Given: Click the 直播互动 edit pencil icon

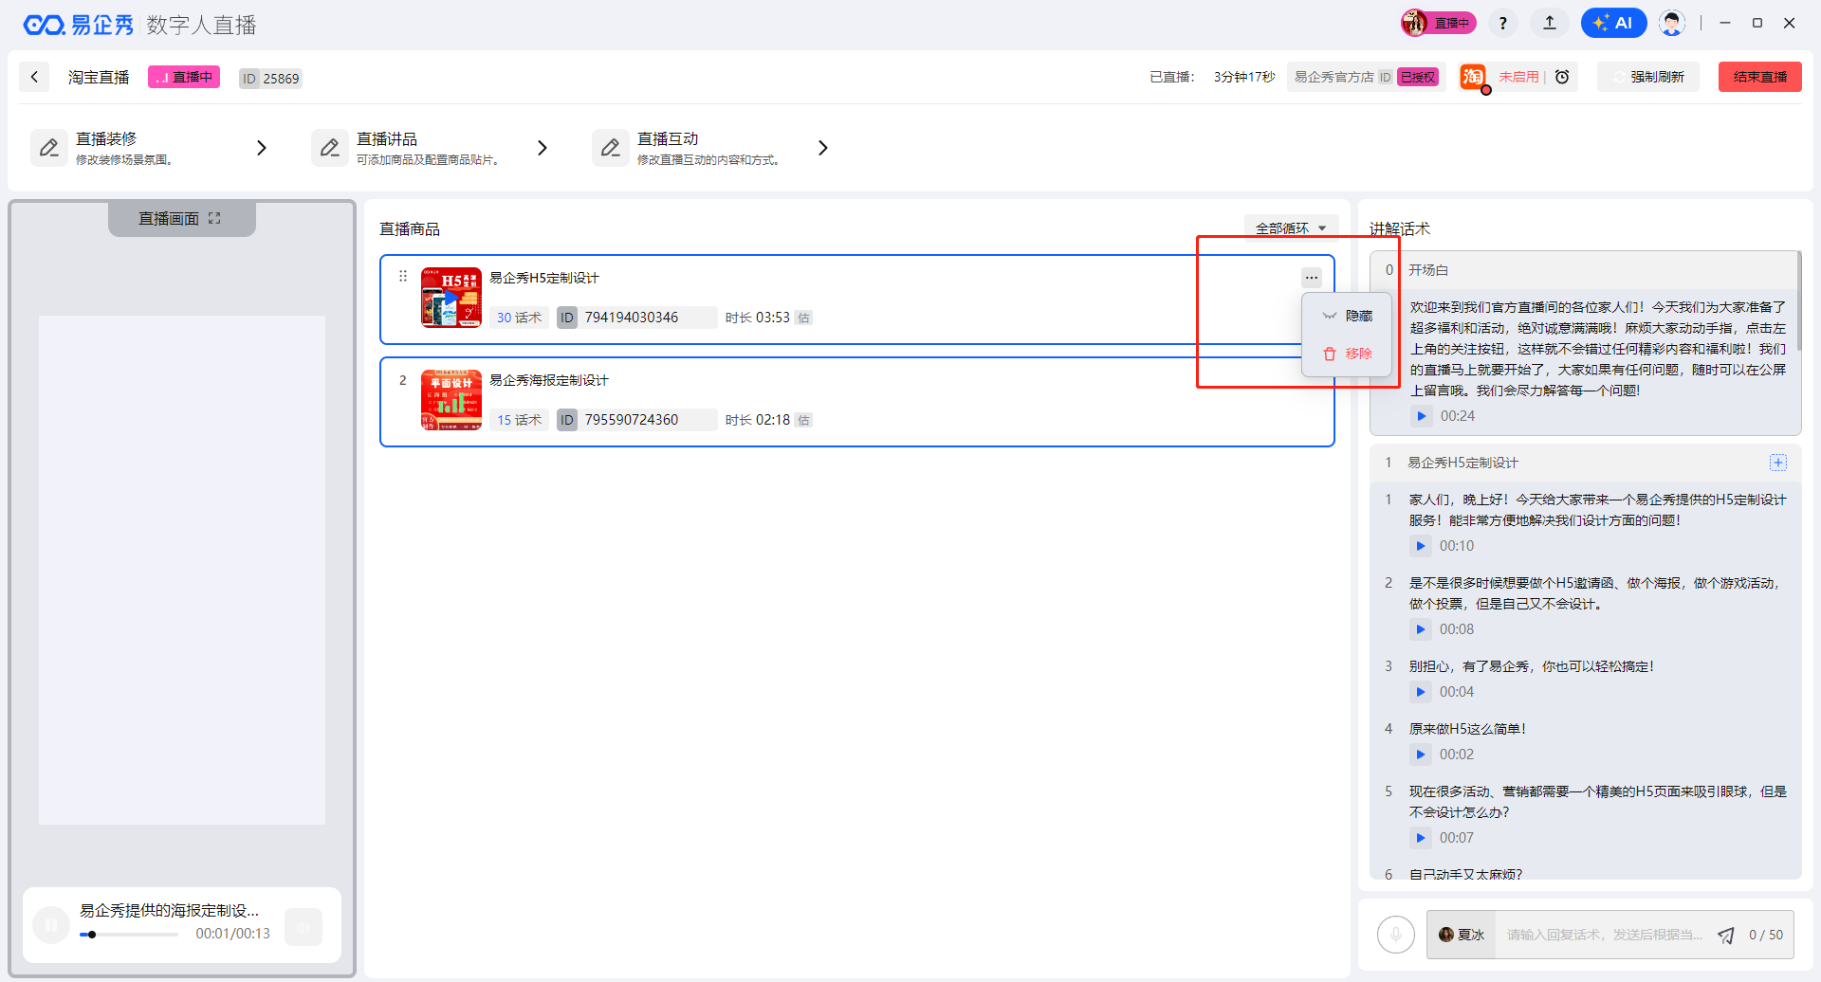Looking at the screenshot, I should (611, 148).
